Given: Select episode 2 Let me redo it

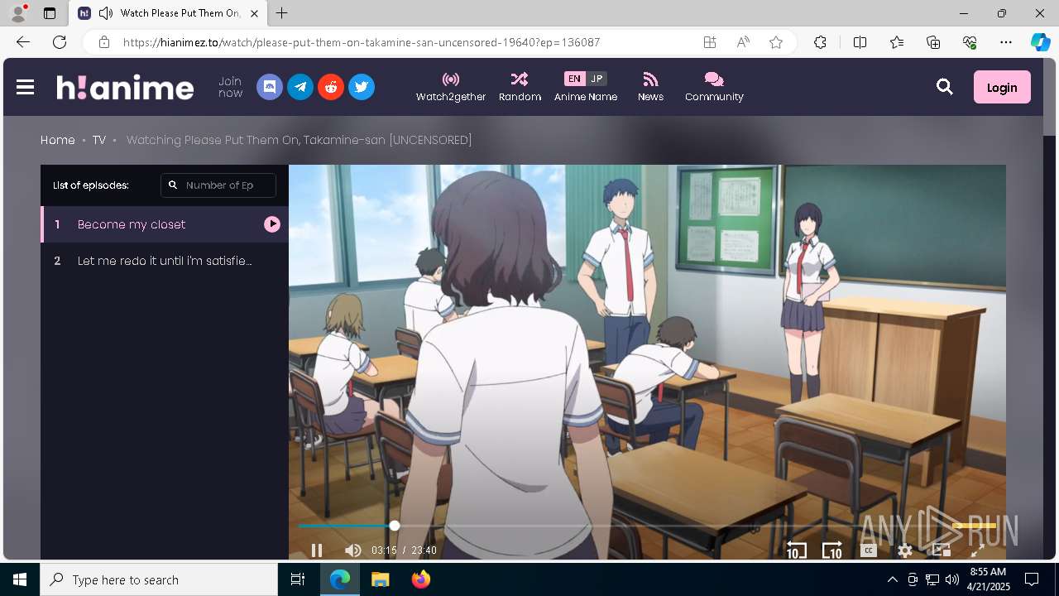Looking at the screenshot, I should pyautogui.click(x=165, y=261).
